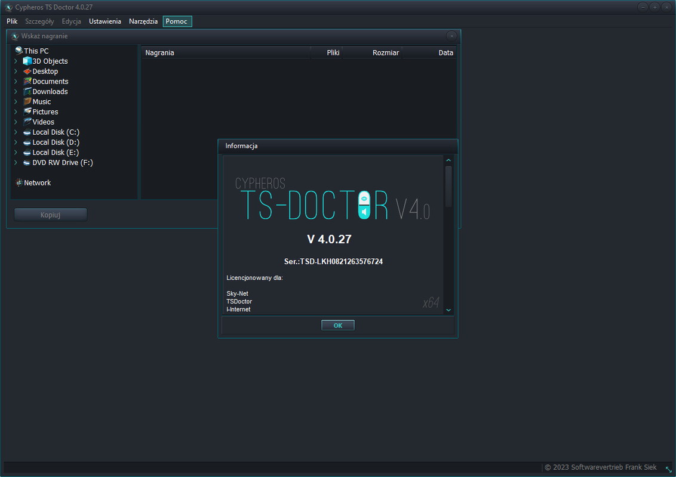Click the Videos folder icon

pyautogui.click(x=27, y=122)
